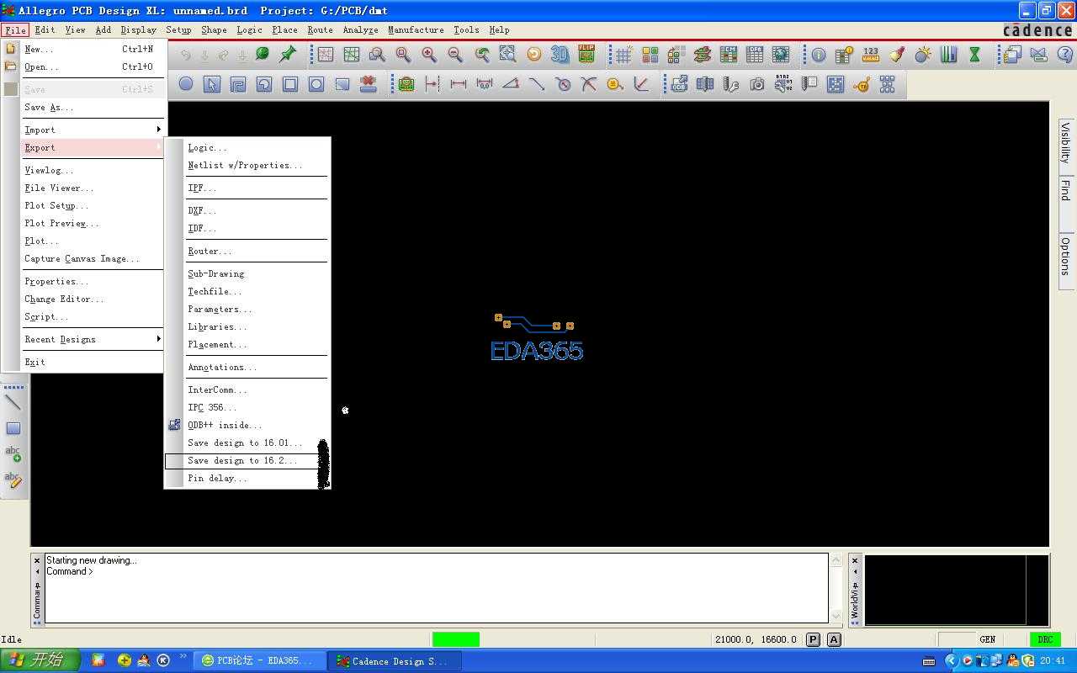The height and width of the screenshot is (673, 1077).
Task: Toggle the A button in status bar
Action: (x=834, y=639)
